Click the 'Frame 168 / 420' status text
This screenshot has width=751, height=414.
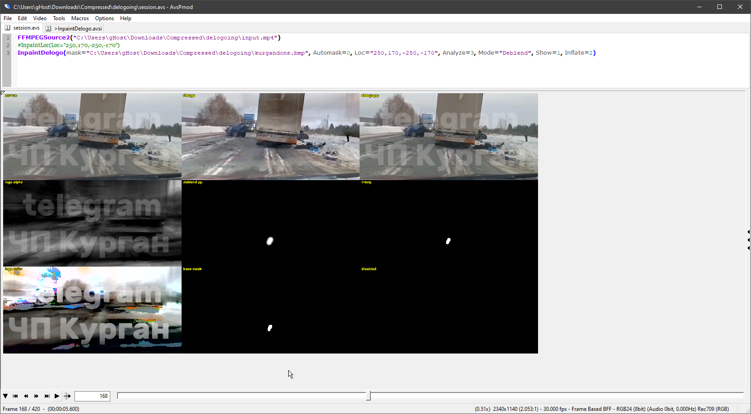(22, 409)
